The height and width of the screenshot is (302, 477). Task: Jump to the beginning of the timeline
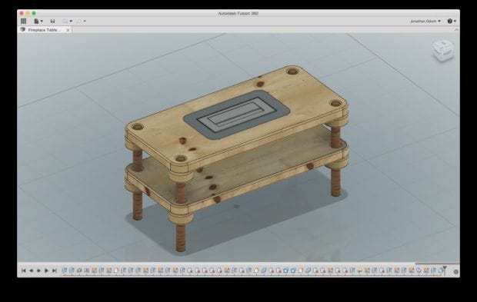pyautogui.click(x=23, y=270)
